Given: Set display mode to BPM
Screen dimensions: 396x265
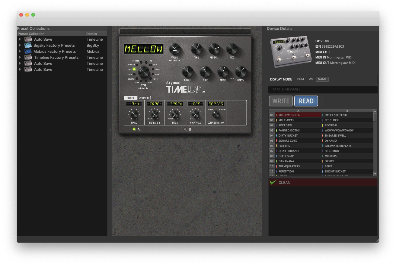Looking at the screenshot, I should point(300,79).
